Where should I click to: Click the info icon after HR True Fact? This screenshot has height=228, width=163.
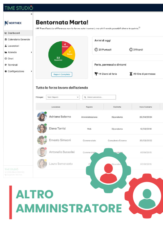139,27
